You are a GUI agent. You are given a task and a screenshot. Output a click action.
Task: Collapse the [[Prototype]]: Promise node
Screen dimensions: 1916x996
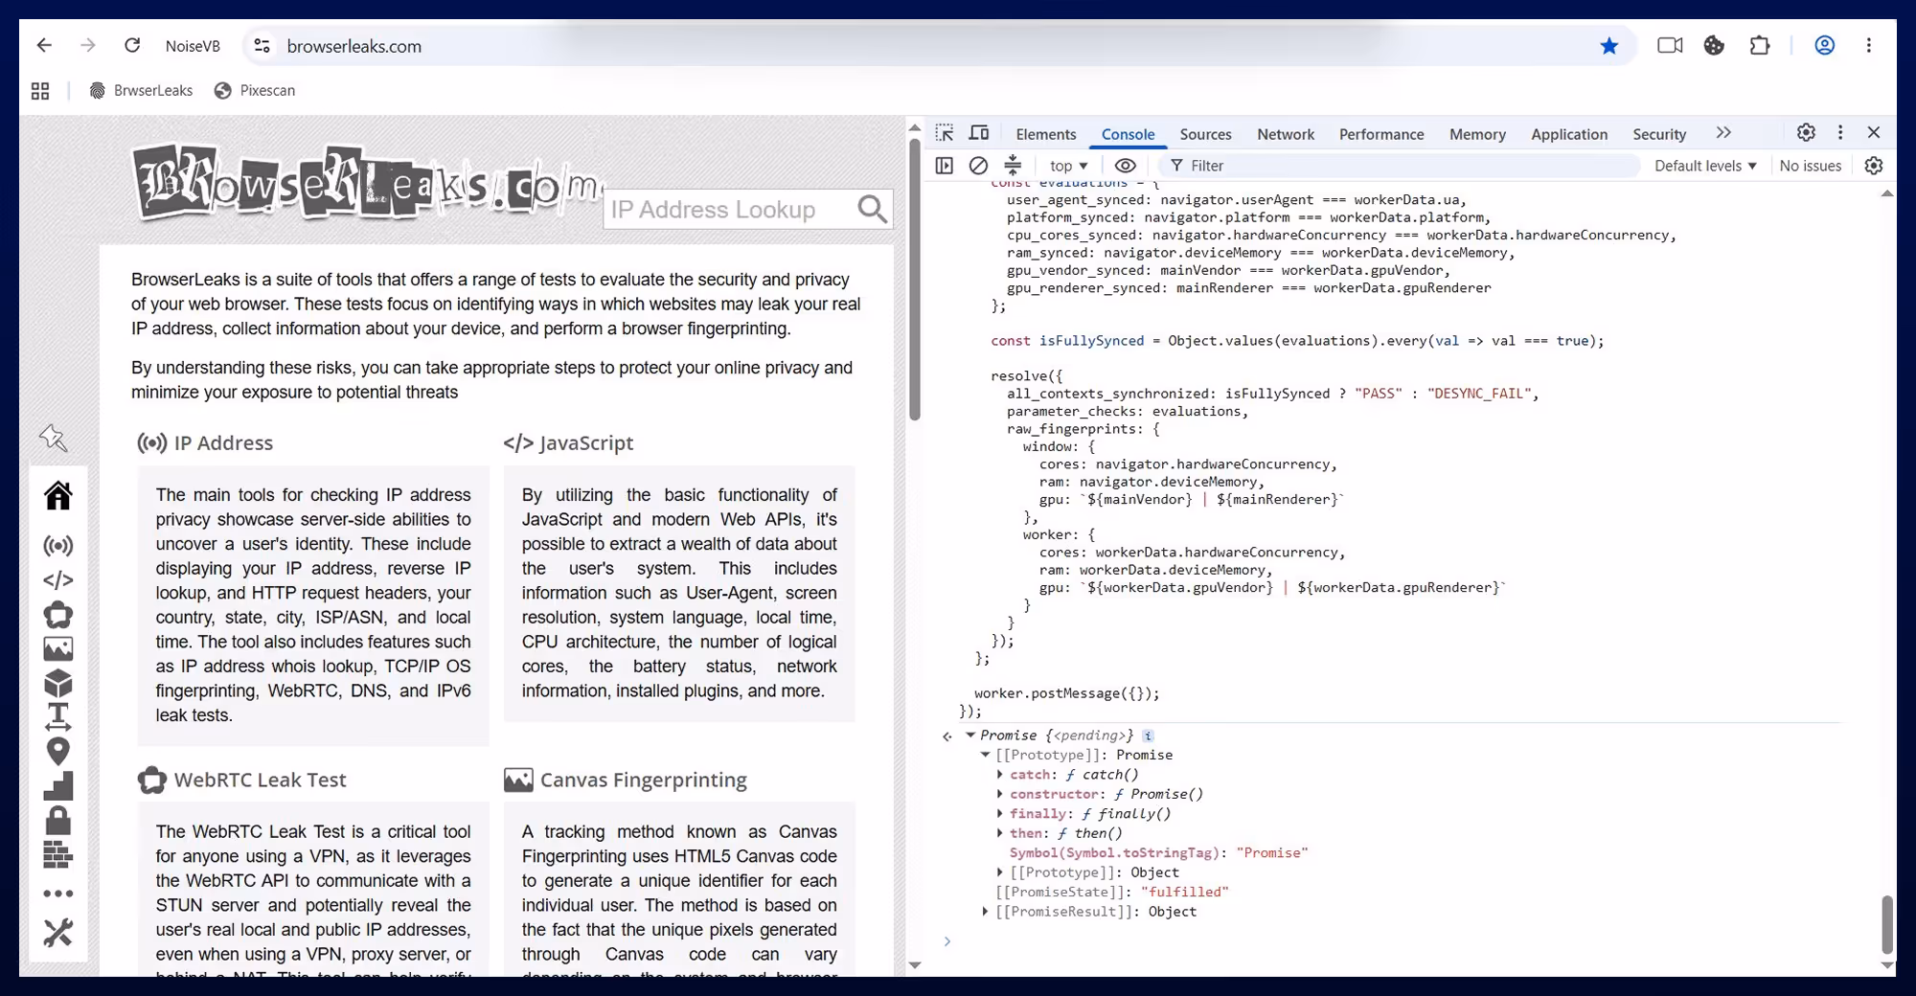(985, 755)
